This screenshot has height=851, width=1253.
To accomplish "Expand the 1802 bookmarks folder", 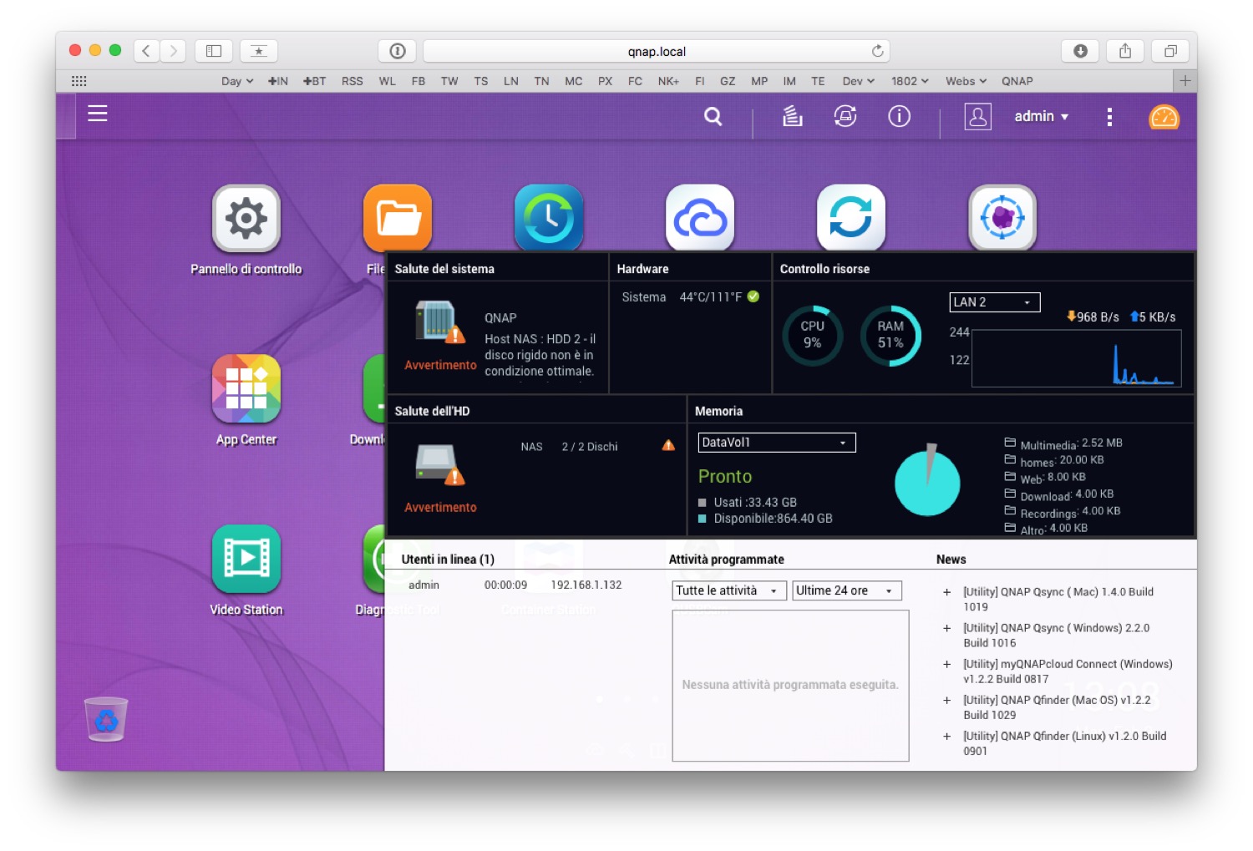I will pos(910,81).
